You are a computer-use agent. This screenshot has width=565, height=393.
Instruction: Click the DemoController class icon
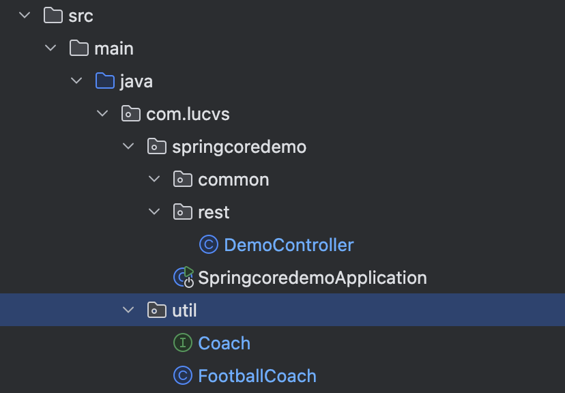click(x=208, y=245)
